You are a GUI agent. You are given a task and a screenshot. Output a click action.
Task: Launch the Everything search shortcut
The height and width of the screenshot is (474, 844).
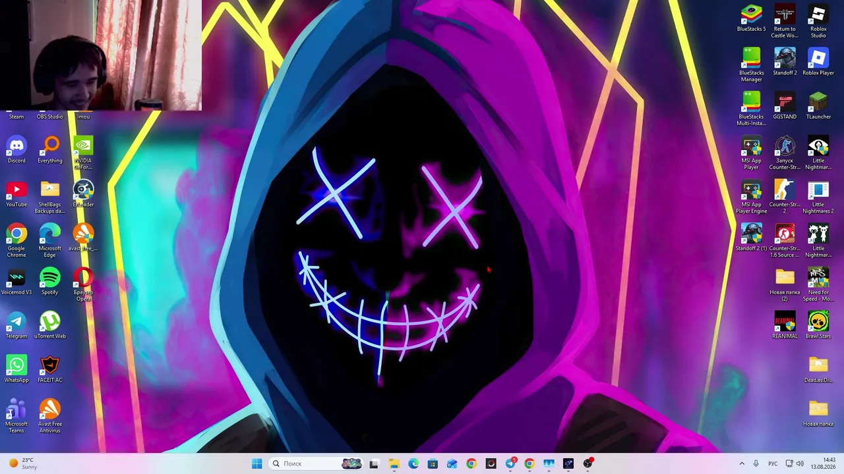[x=50, y=150]
